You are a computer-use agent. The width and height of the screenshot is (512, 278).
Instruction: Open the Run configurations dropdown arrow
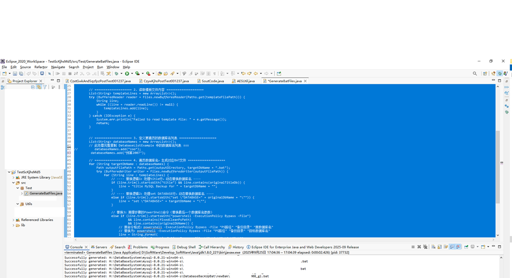(132, 73)
